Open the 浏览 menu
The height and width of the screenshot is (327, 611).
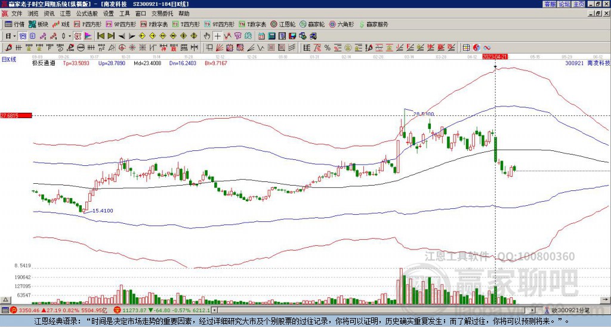coord(33,14)
